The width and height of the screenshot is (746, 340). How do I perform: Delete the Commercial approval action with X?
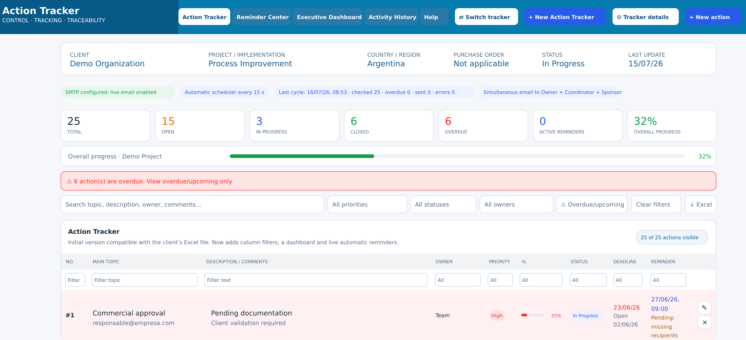pyautogui.click(x=704, y=322)
